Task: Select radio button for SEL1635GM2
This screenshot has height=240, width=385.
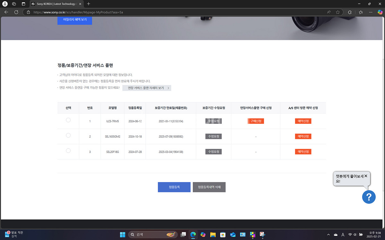Action: click(x=68, y=135)
